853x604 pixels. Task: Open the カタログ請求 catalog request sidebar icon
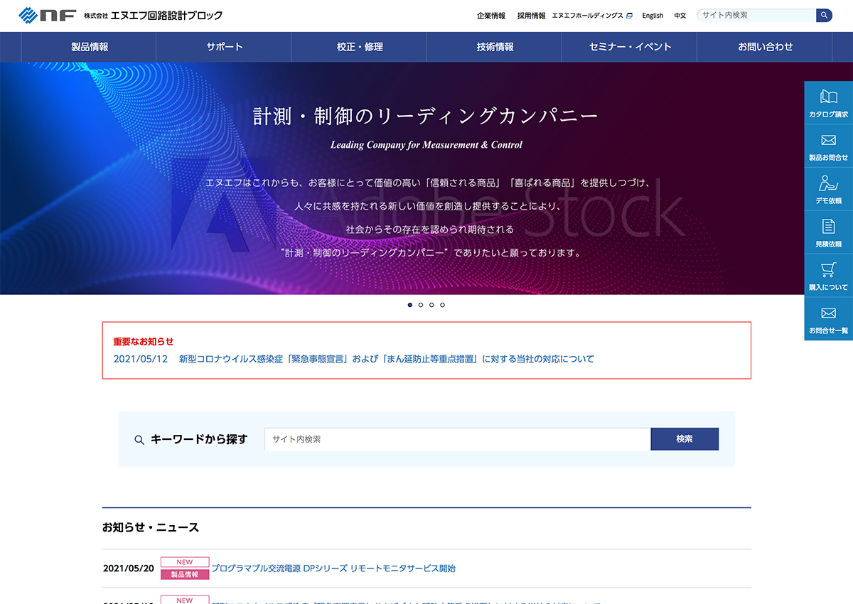(x=828, y=103)
